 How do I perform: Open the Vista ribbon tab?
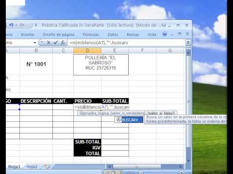pos(151,35)
